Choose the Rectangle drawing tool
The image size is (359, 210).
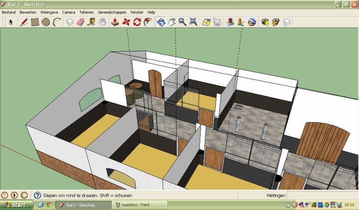[35, 22]
